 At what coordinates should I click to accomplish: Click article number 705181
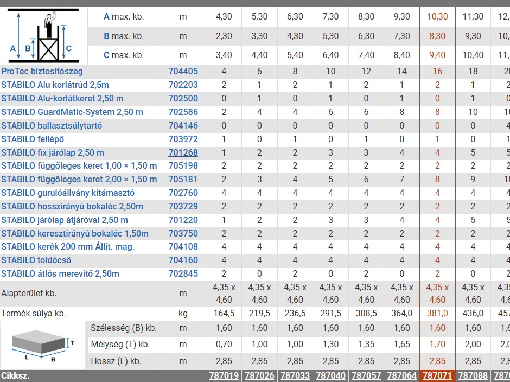tap(183, 179)
